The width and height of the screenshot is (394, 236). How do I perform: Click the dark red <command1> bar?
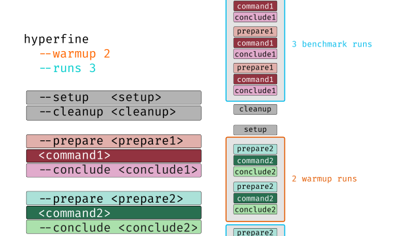click(x=114, y=156)
